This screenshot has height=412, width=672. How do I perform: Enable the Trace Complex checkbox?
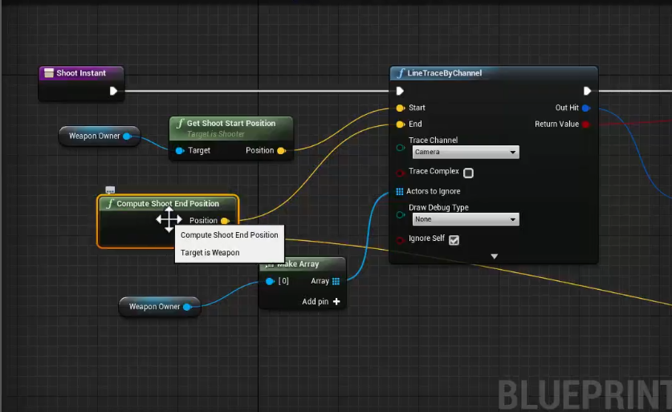coord(468,173)
